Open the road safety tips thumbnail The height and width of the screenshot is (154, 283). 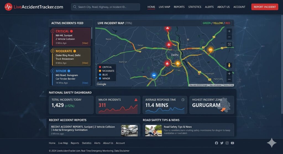point(154,130)
